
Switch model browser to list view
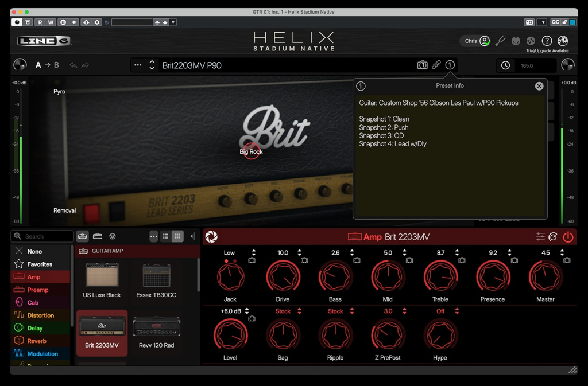click(x=165, y=236)
